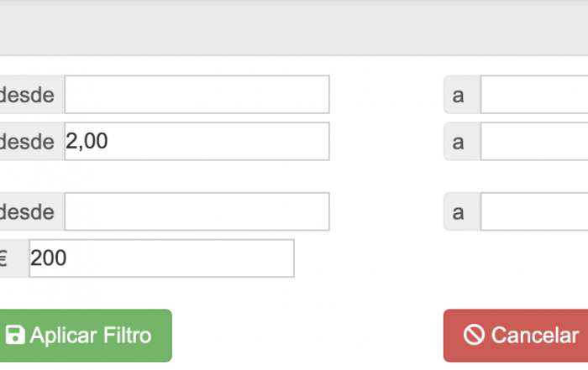Focus the 'a' field in the 2,00 row
Image resolution: width=588 pixels, height=370 pixels.
534,141
